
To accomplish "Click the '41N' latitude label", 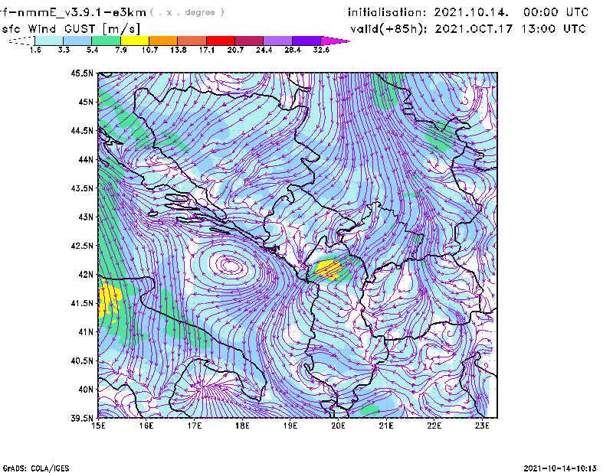I will tap(86, 332).
